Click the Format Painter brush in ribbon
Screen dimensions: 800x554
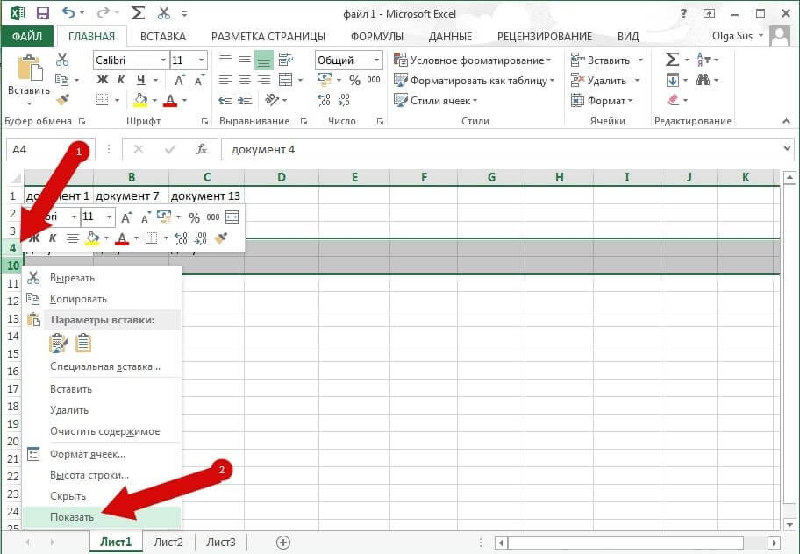pos(63,99)
